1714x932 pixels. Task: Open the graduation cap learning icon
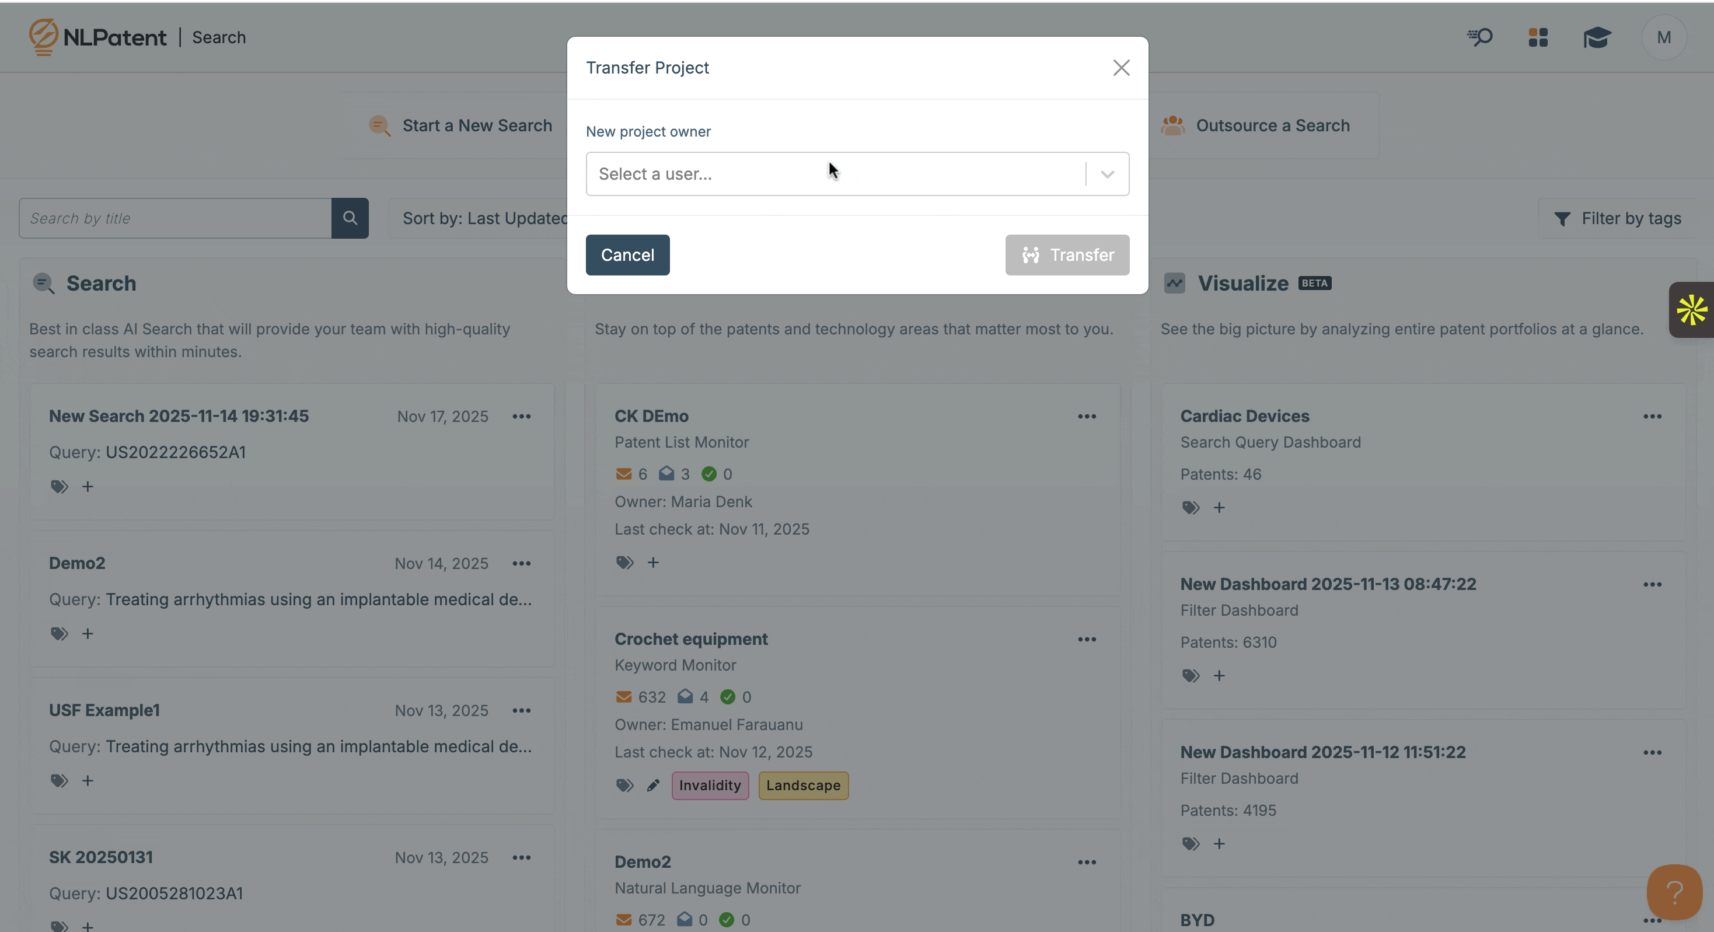click(1596, 37)
